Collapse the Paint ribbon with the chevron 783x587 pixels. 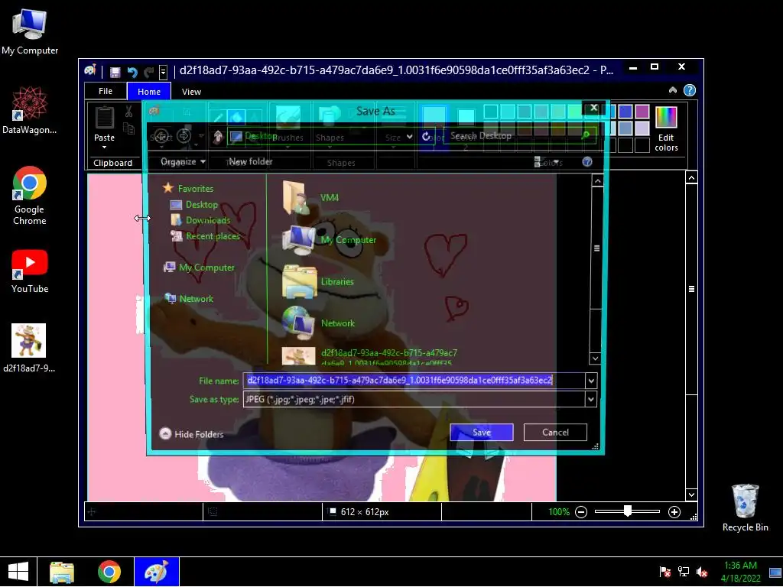pos(673,90)
